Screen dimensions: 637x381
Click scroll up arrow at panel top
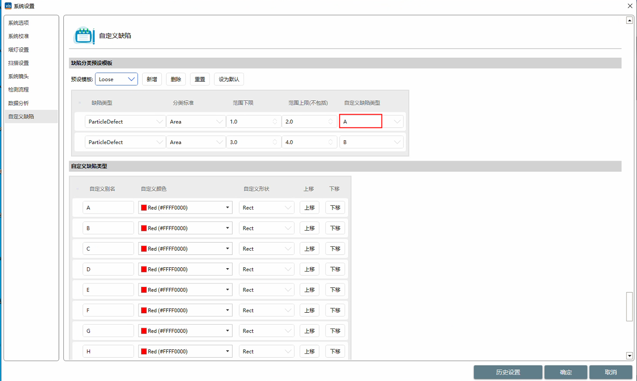(629, 21)
